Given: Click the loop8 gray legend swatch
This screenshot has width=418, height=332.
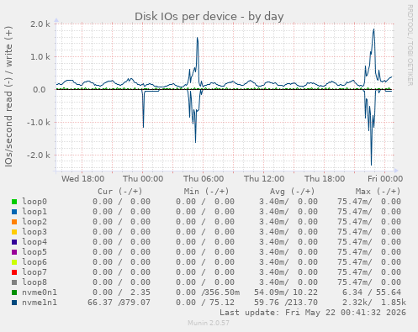Looking at the screenshot, I should [14, 282].
